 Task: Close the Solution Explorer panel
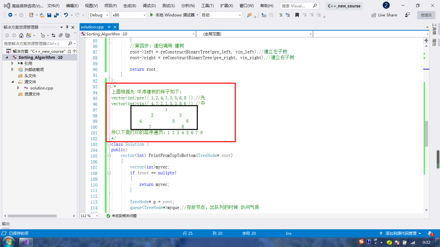(x=73, y=27)
